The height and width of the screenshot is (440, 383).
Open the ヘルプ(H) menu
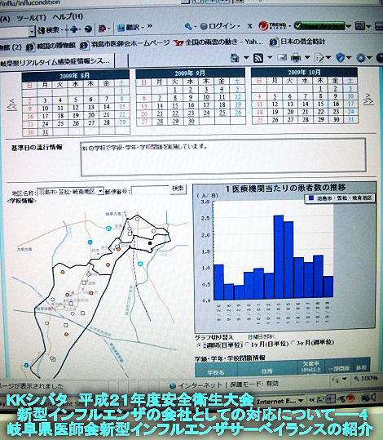pyautogui.click(x=68, y=17)
